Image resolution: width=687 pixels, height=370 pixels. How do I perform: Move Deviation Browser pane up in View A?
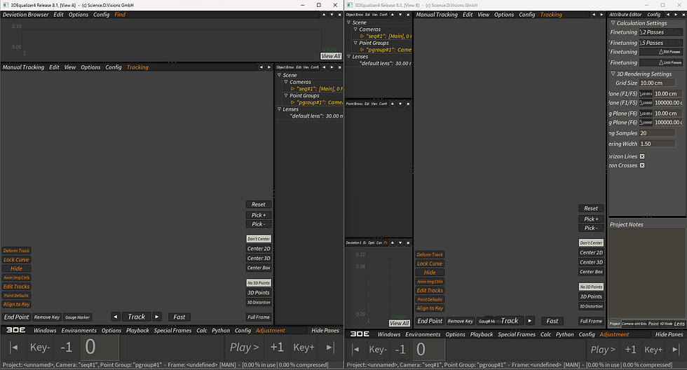[x=324, y=15]
